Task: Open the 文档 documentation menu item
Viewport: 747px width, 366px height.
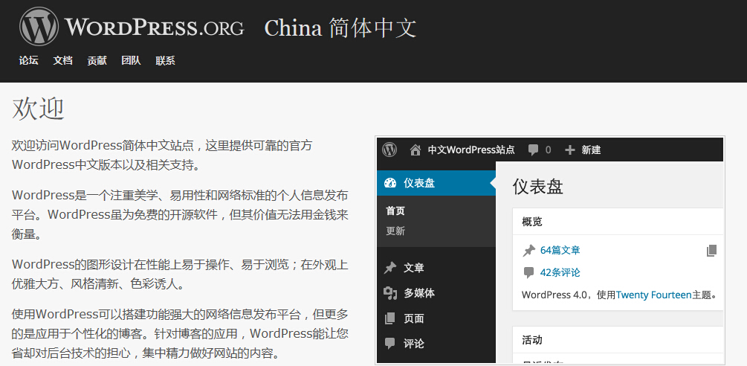Action: point(63,60)
